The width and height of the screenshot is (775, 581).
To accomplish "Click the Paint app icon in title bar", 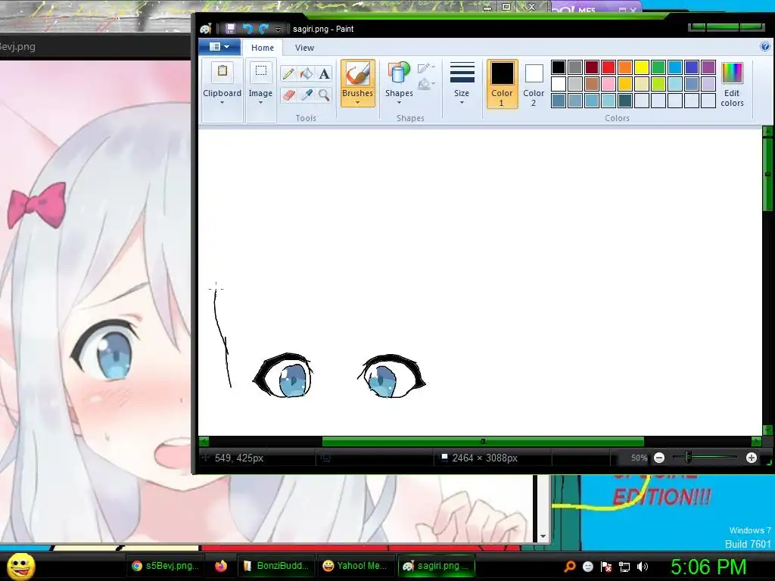I will [206, 29].
